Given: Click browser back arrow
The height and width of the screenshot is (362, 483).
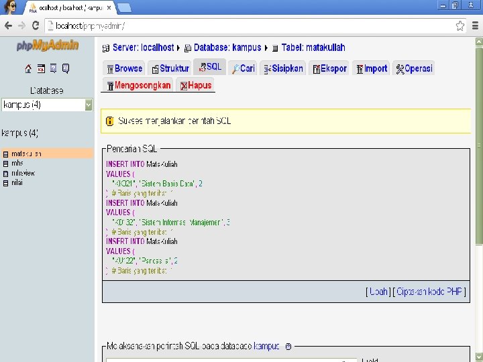Looking at the screenshot, I should pyautogui.click(x=8, y=25).
